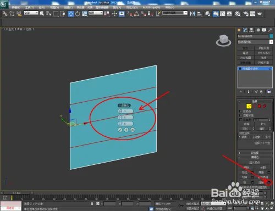Expand the 软选择 rollout
275x211 pixels.
(x=255, y=153)
